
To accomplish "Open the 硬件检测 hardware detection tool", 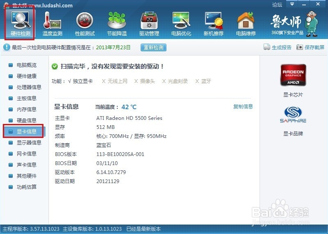I will coord(20,23).
